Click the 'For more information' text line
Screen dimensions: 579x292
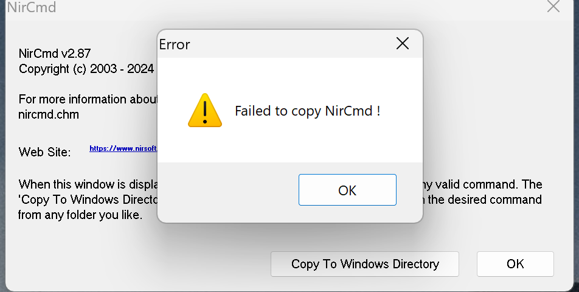[x=88, y=99]
